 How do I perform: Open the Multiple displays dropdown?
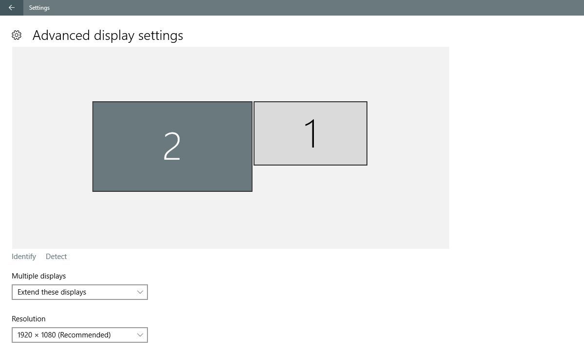(x=80, y=292)
